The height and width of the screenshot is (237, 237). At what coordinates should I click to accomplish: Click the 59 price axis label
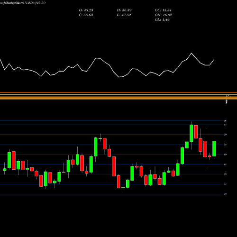225,135
